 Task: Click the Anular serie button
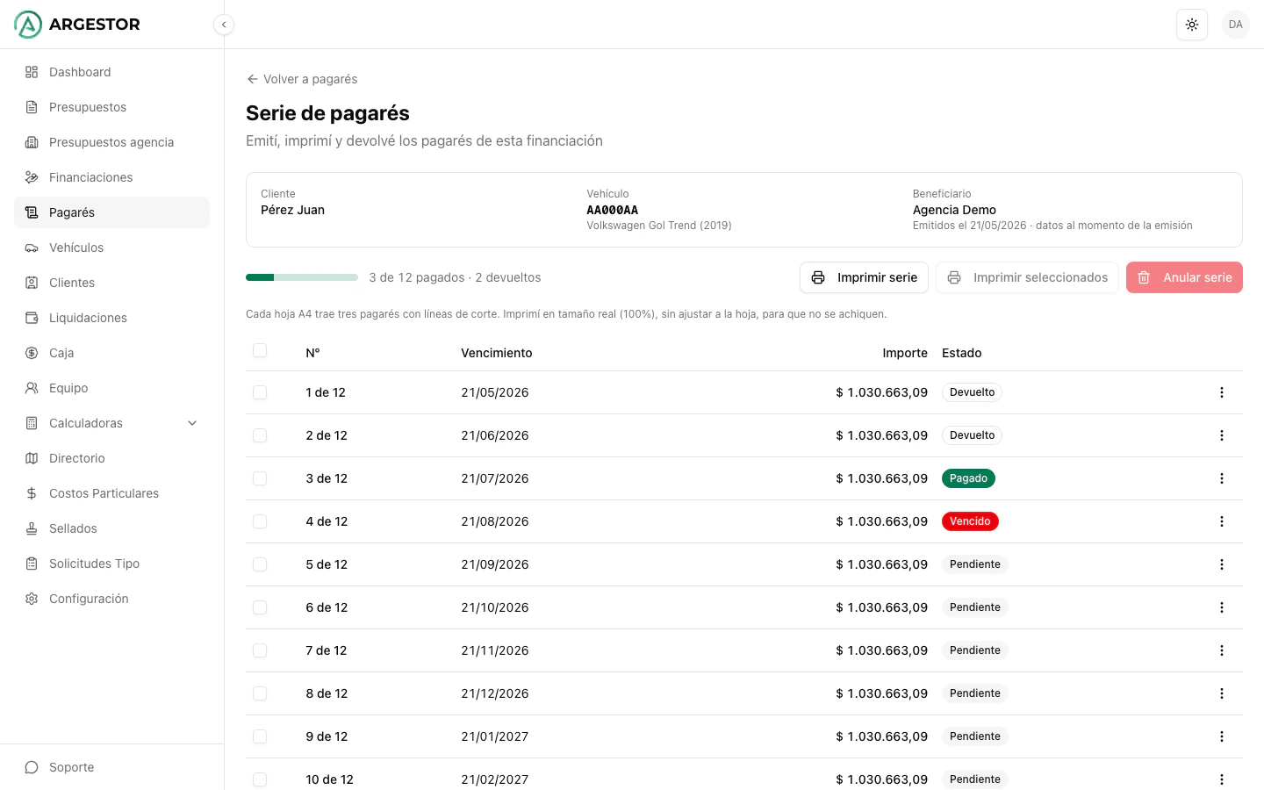pyautogui.click(x=1184, y=277)
